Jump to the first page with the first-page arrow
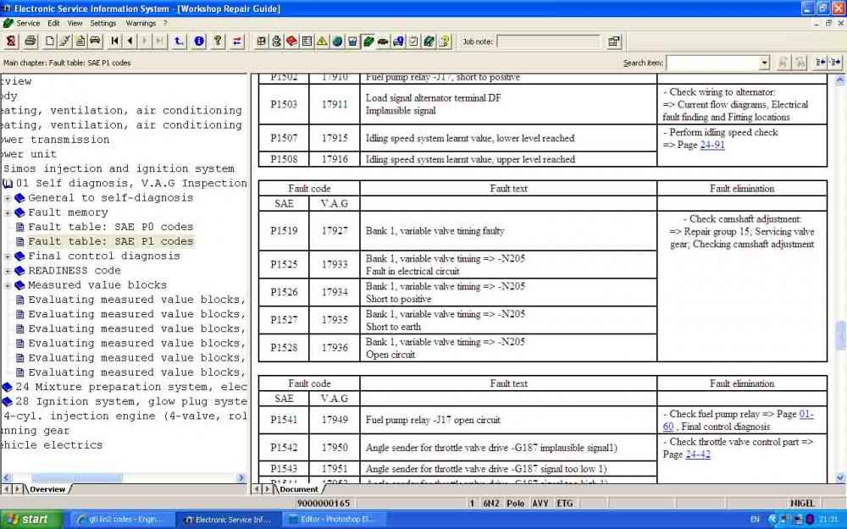This screenshot has height=529, width=847. tap(114, 41)
